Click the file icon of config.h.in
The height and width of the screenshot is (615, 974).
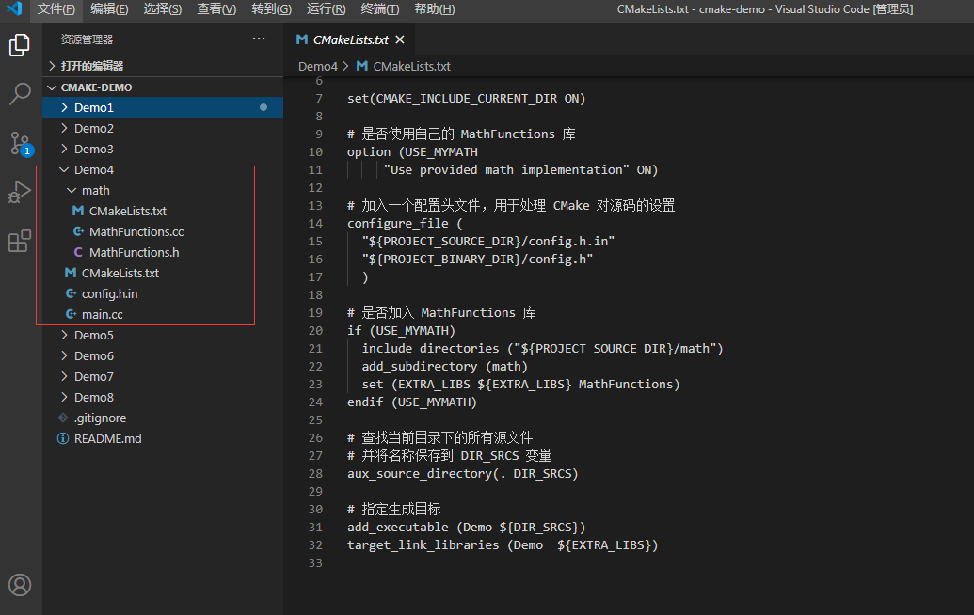71,293
